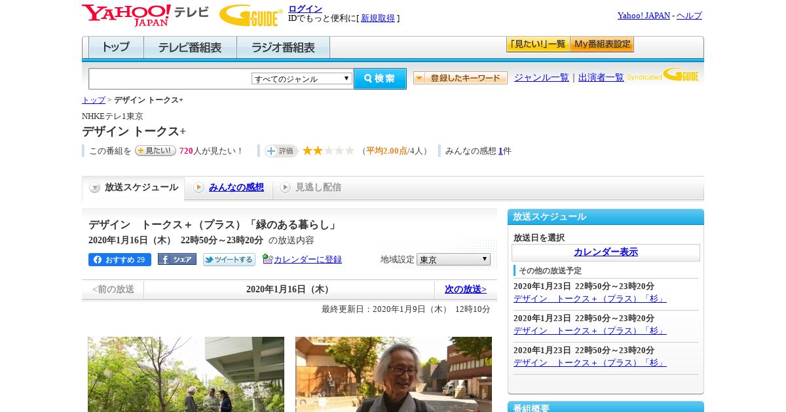This screenshot has width=786, height=412.
Task: Open the テレビ番組表 tab
Action: click(190, 48)
